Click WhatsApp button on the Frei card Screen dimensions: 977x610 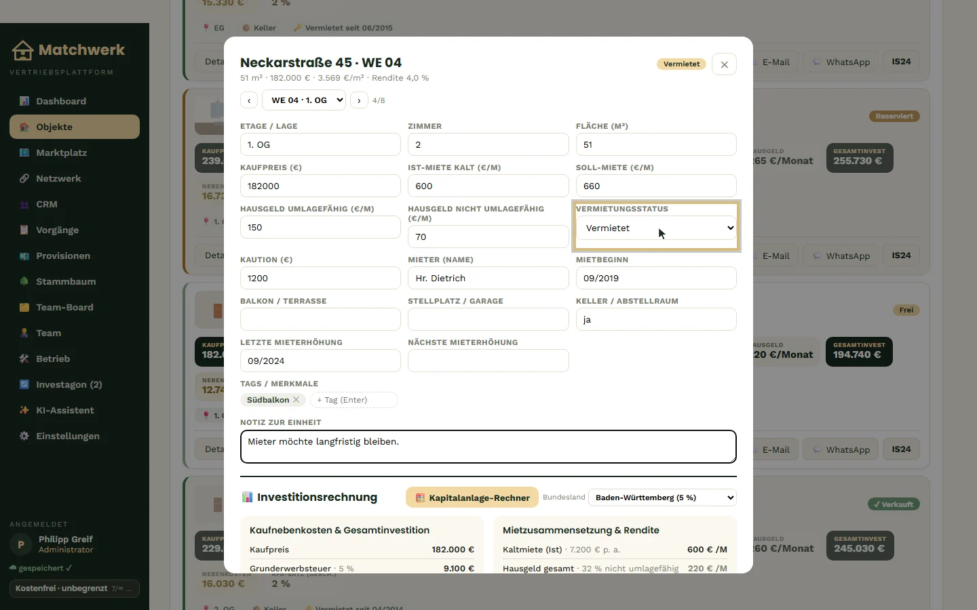coord(841,449)
